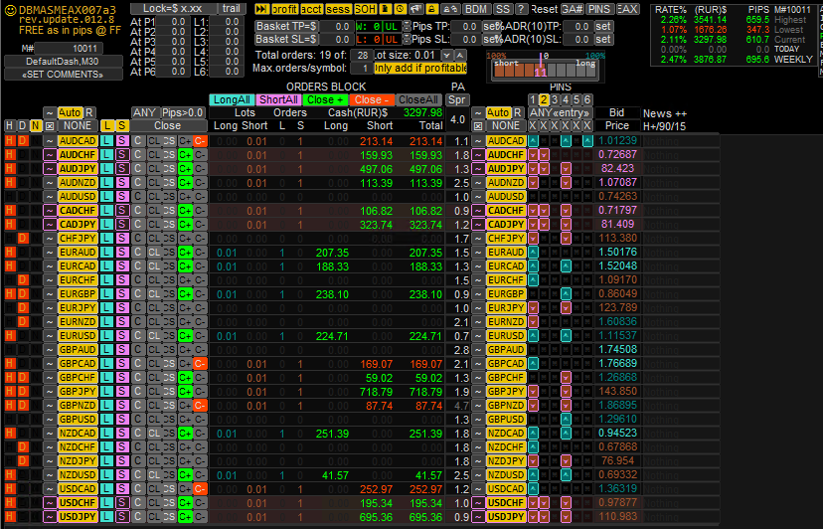Open the ANY close filter selector

pos(144,113)
